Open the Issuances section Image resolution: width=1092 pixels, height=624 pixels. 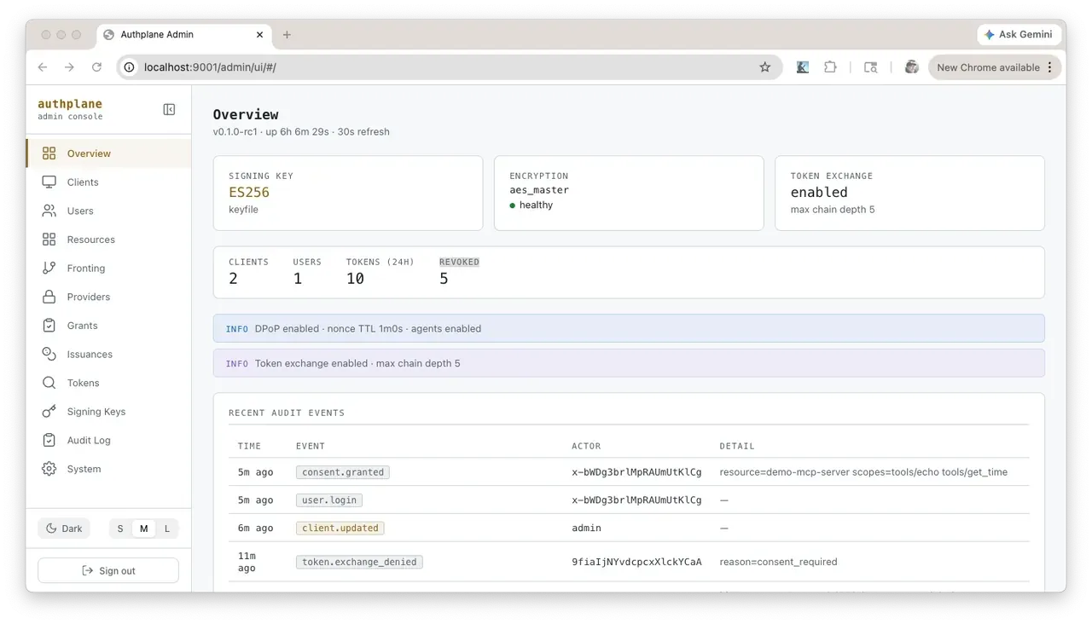click(x=109, y=354)
